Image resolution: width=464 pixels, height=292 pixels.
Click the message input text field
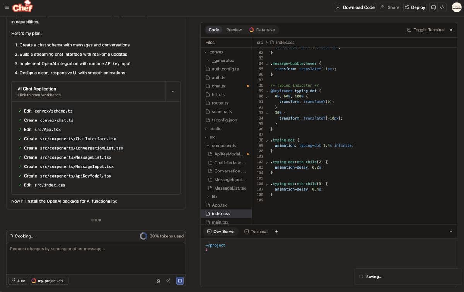[x=96, y=257]
